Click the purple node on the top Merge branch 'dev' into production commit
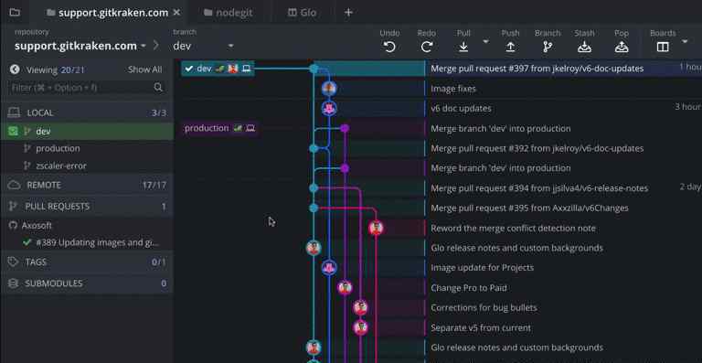 345,128
